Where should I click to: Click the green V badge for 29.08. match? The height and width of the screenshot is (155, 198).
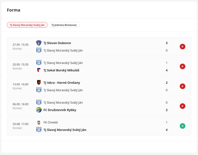(x=182, y=126)
